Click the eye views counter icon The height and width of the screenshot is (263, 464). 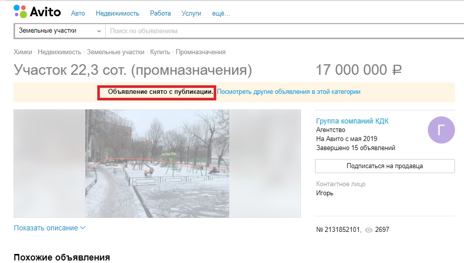(369, 230)
